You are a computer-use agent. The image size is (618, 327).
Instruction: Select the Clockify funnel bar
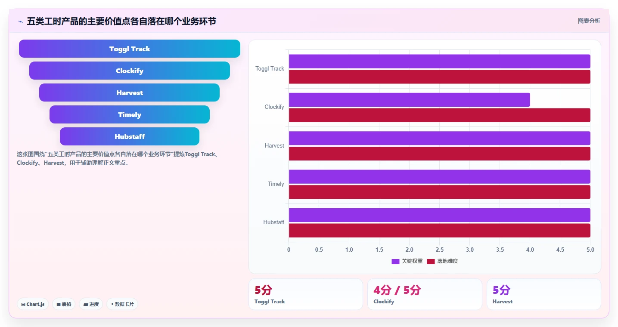pyautogui.click(x=130, y=71)
